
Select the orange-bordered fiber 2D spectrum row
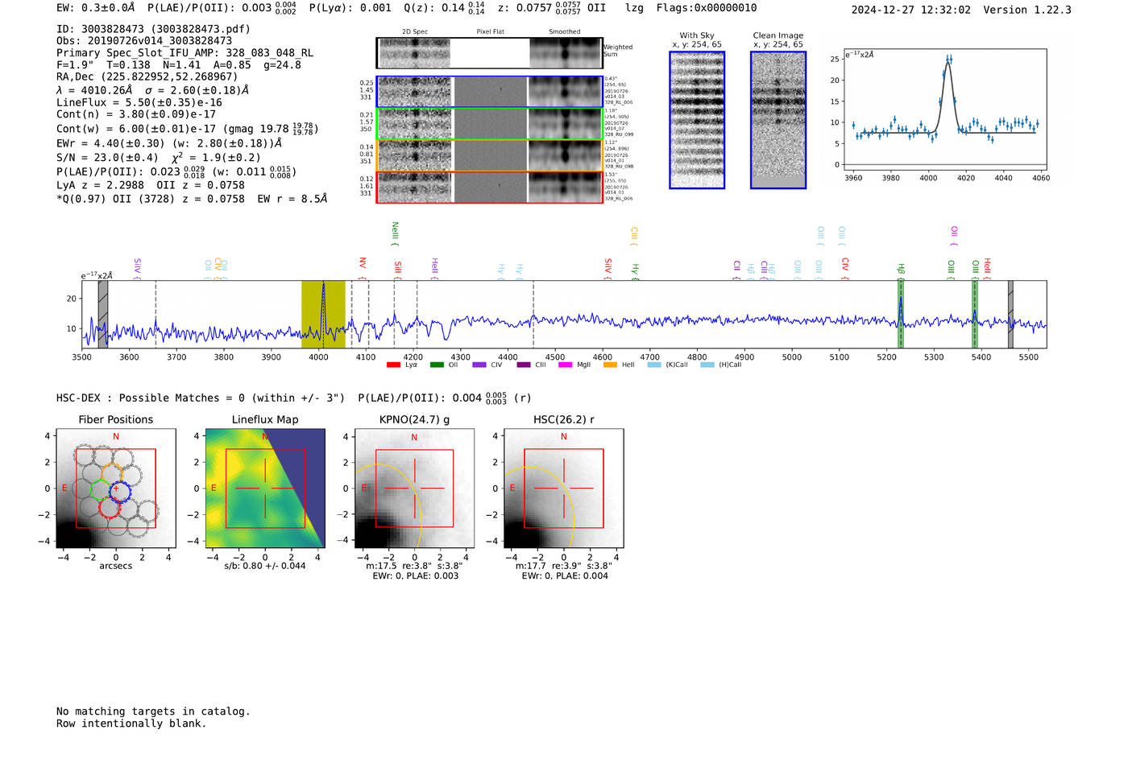489,155
